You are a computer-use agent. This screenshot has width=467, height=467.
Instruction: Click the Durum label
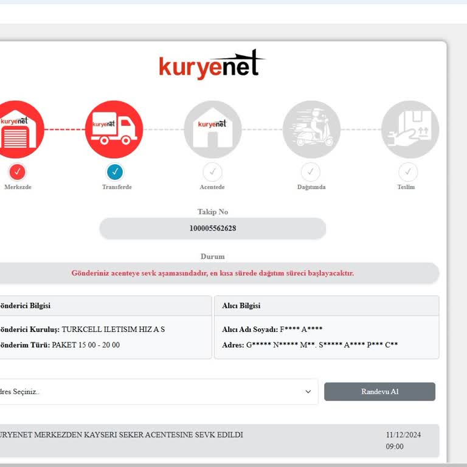pyautogui.click(x=213, y=257)
